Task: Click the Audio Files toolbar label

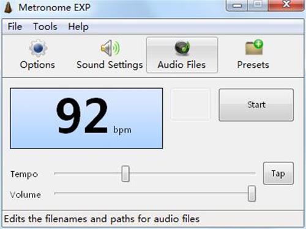Action: pos(182,65)
